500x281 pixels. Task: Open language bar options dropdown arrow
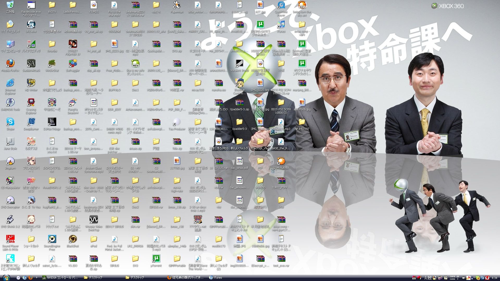point(458,279)
